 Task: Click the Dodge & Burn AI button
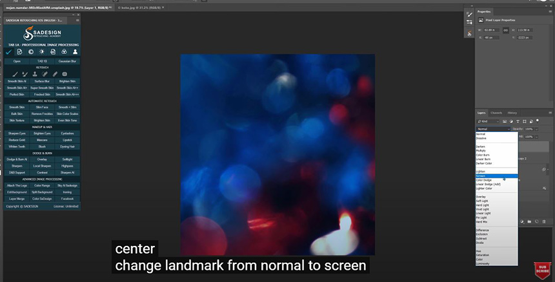[x=17, y=160]
